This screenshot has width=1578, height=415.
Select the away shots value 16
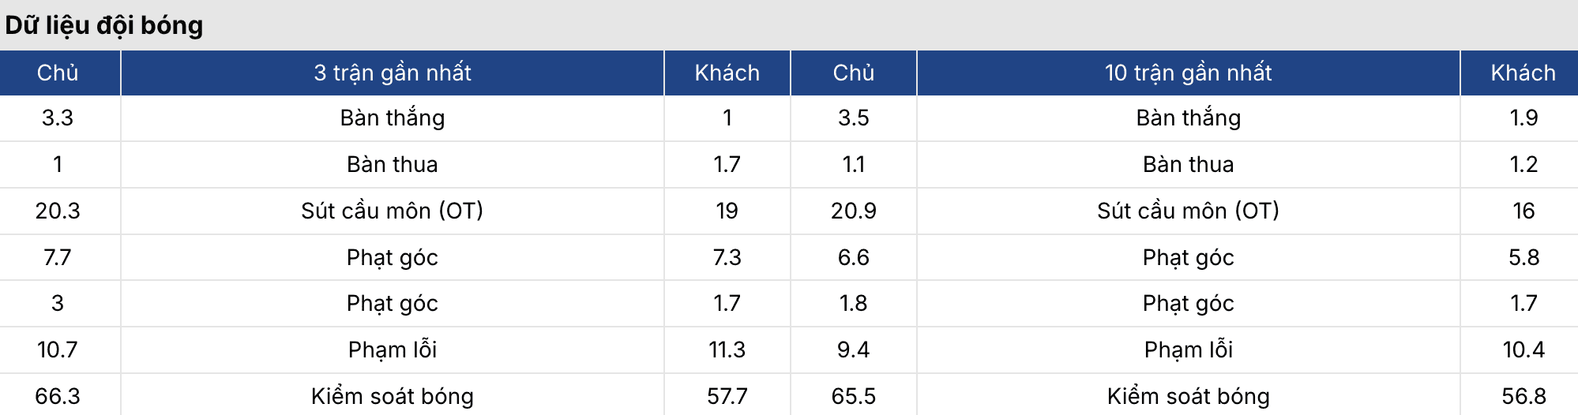point(1523,211)
